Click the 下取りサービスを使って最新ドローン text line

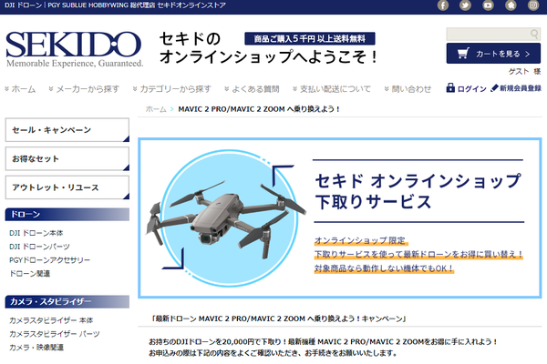click(418, 255)
